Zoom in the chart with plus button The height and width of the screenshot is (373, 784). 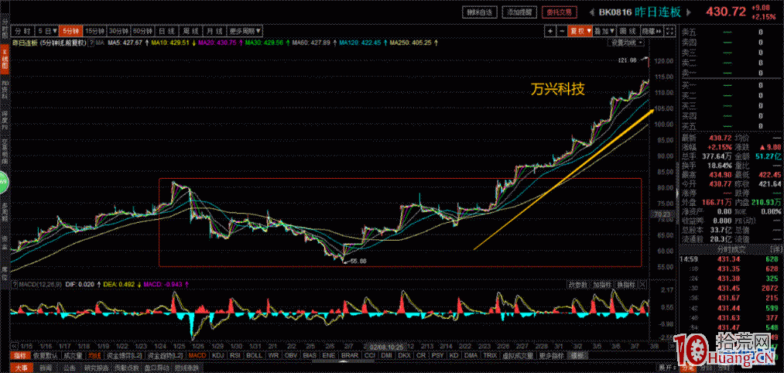[x=550, y=31]
